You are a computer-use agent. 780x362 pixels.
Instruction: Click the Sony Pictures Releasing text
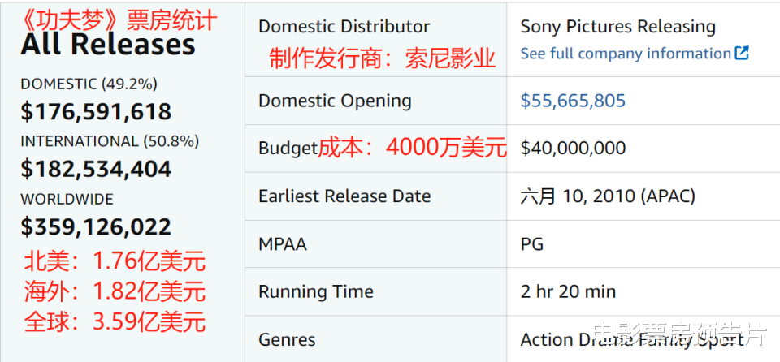click(618, 27)
